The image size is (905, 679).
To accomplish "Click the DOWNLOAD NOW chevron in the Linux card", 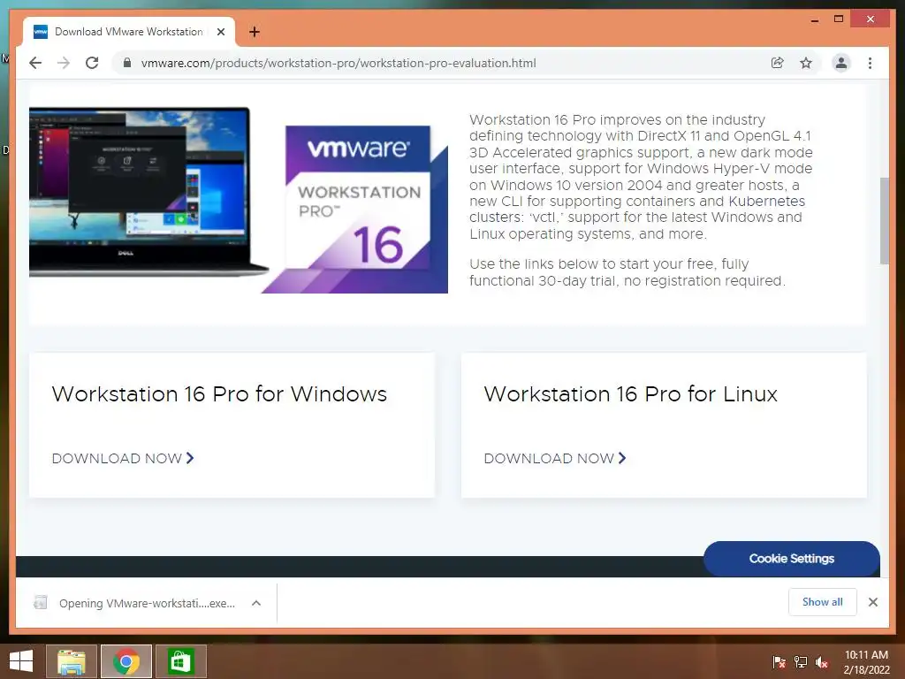I will 622,458.
